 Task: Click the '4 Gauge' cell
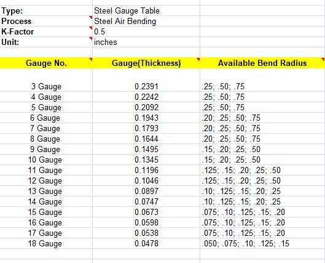pyautogui.click(x=46, y=97)
